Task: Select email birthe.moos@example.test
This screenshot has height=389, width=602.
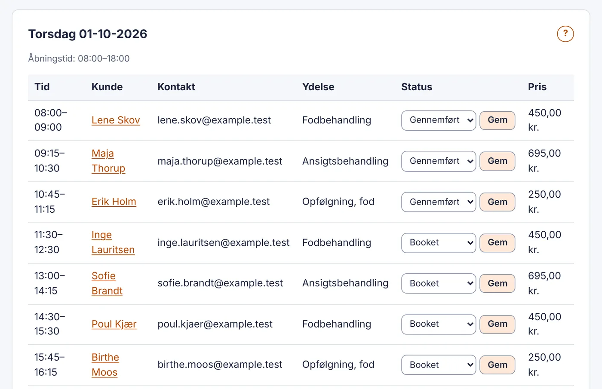Action: tap(220, 365)
